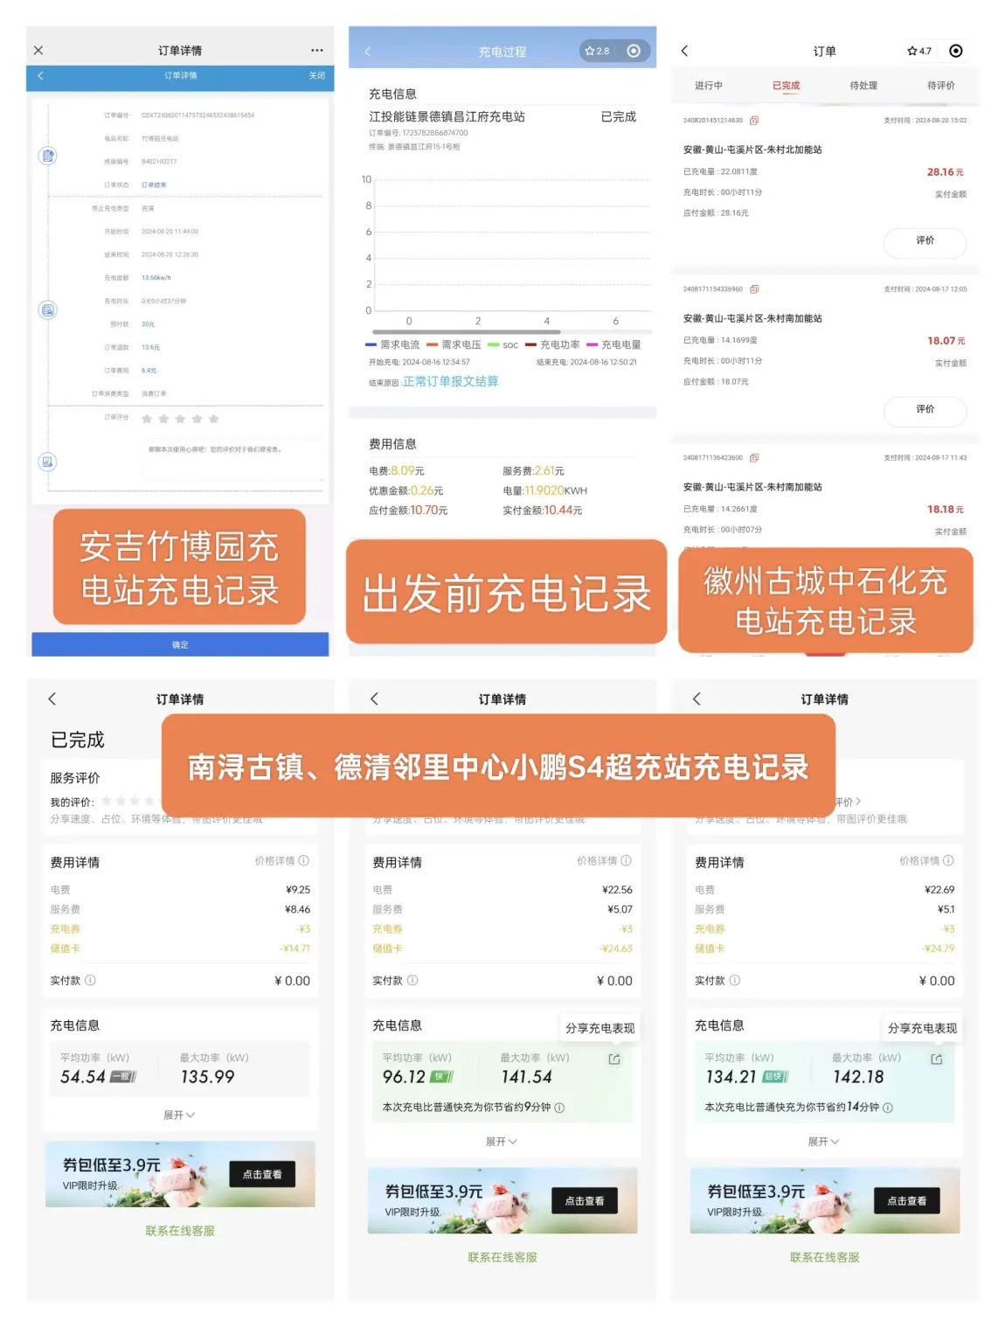1005x1327 pixels.
Task: Expand 展开 in the 54.54 kW order
Action: point(179,1115)
